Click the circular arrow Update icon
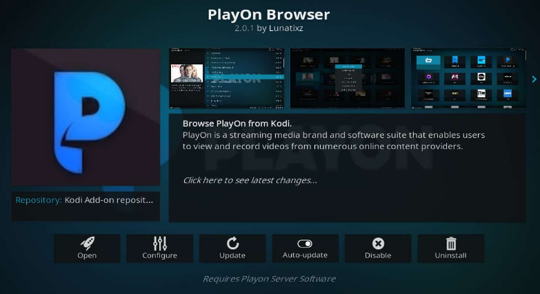Screen dimensions: 540x294 233,244
